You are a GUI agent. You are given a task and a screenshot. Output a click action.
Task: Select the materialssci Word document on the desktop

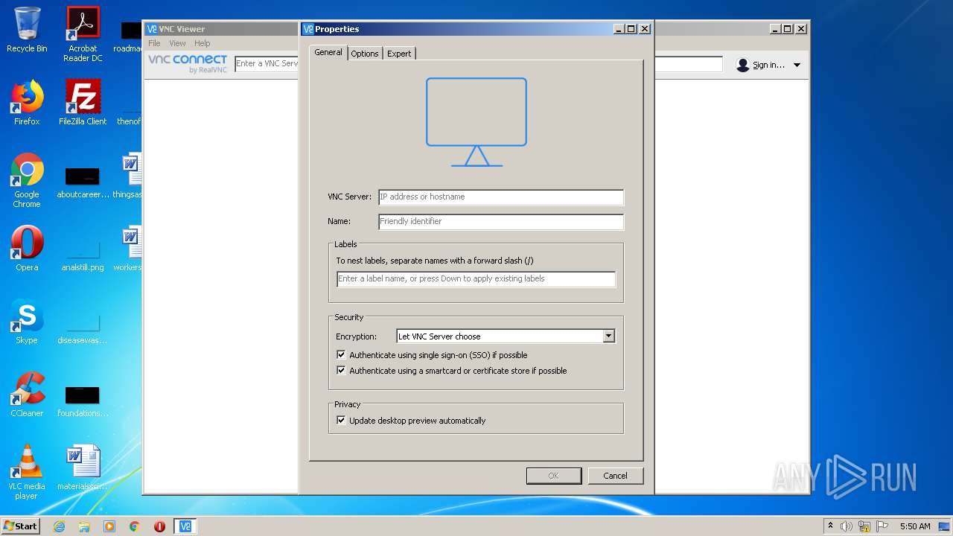(83, 468)
